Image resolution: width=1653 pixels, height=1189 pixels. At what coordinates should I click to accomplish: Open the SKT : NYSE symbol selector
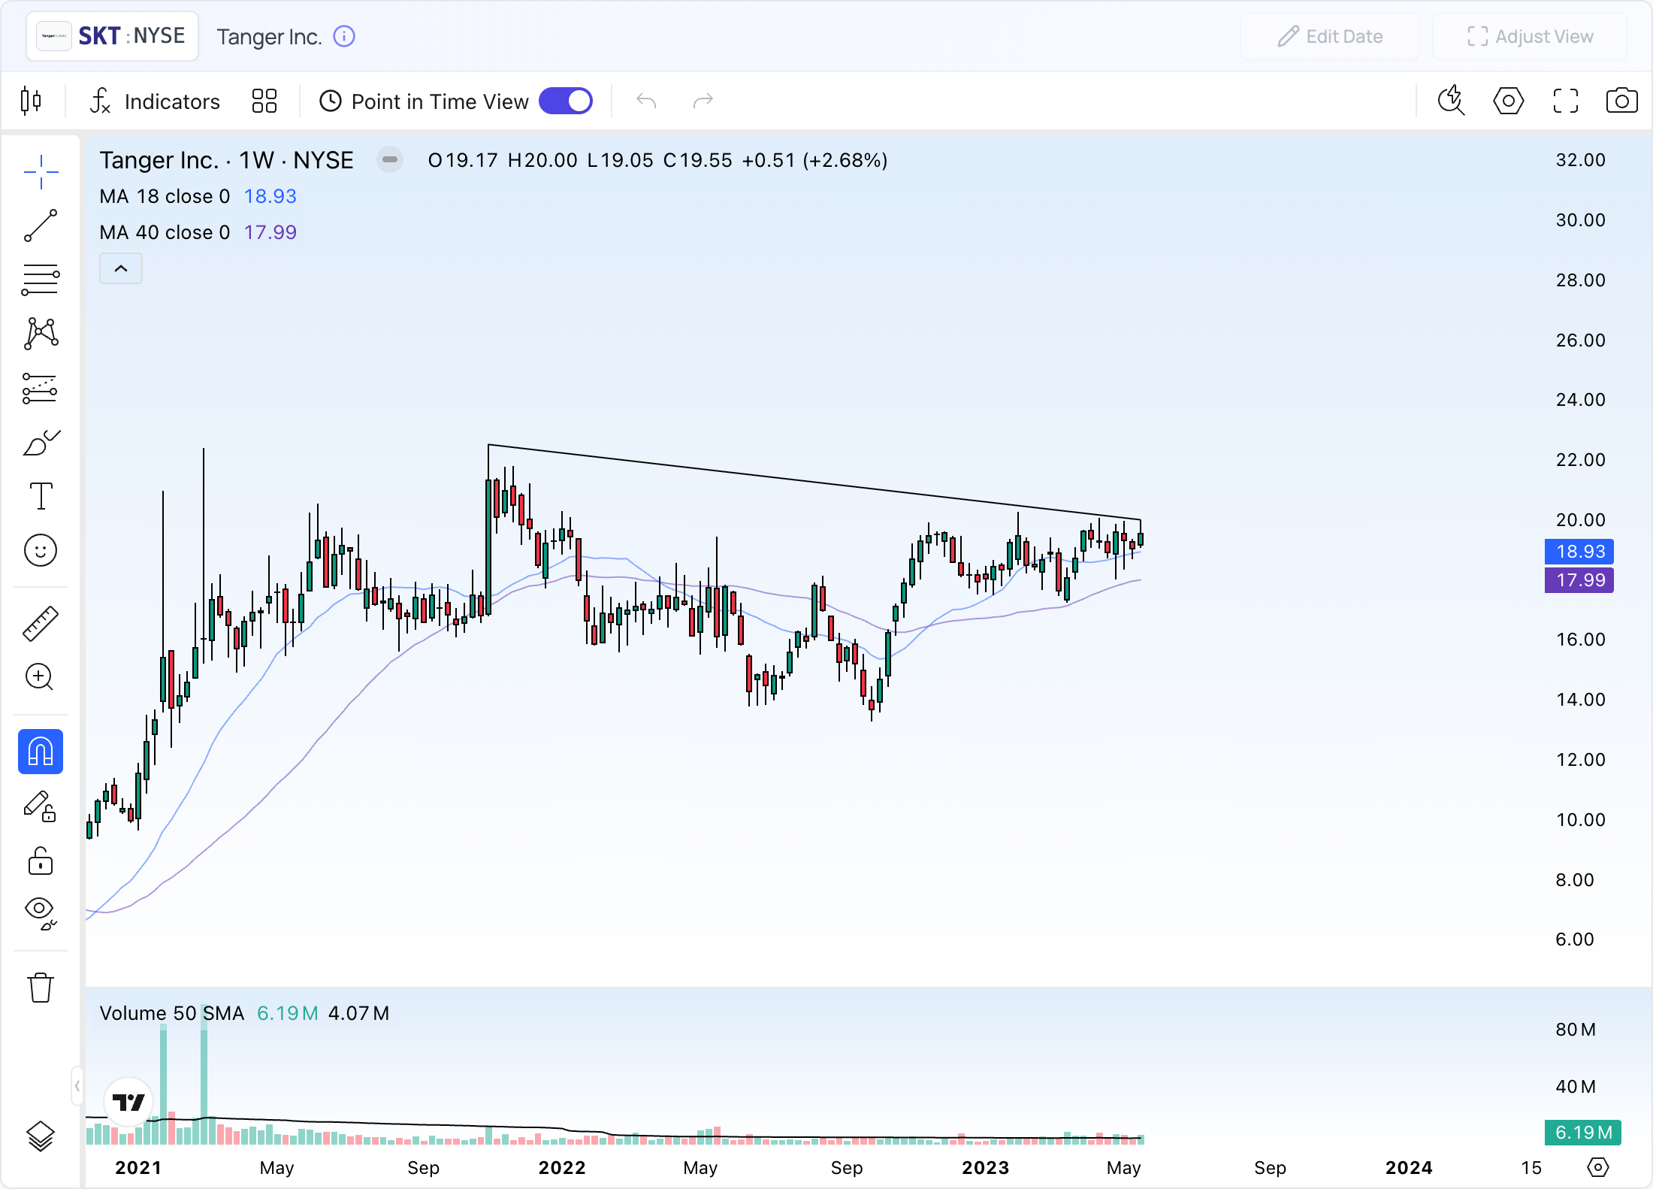click(x=113, y=36)
